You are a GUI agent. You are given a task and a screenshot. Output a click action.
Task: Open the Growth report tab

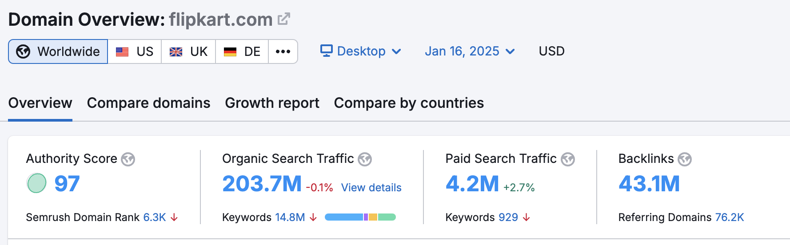(x=272, y=103)
